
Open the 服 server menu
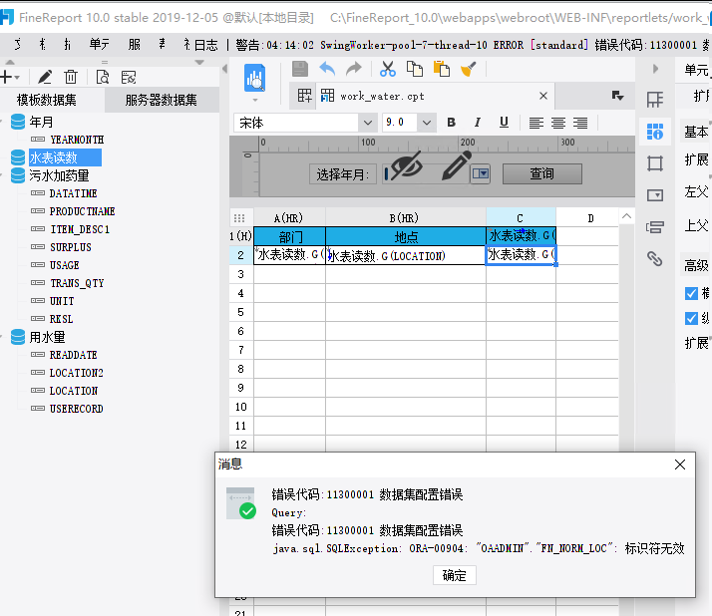[x=135, y=45]
